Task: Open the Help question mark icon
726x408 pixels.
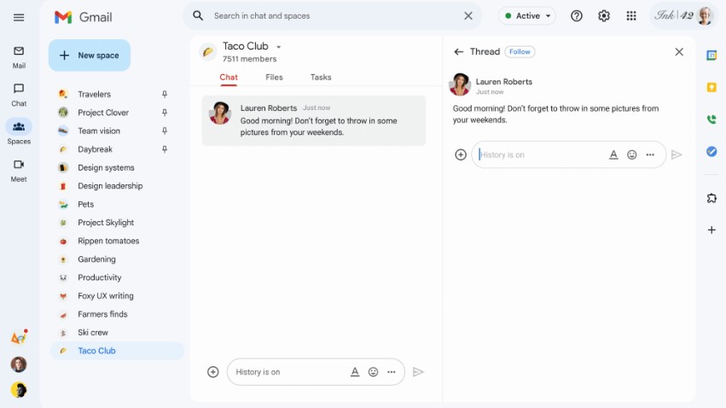Action: [577, 16]
